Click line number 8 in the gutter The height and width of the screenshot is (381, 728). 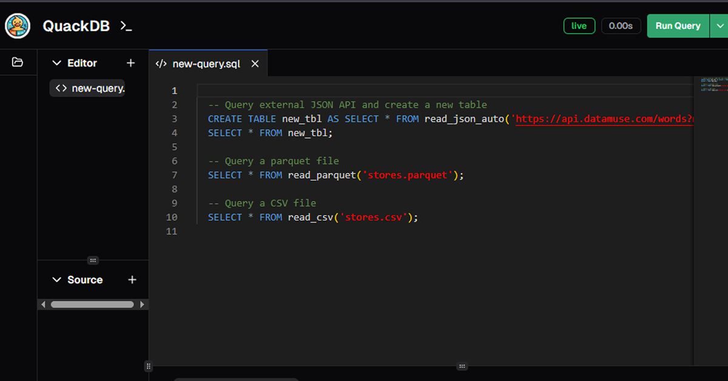(175, 189)
